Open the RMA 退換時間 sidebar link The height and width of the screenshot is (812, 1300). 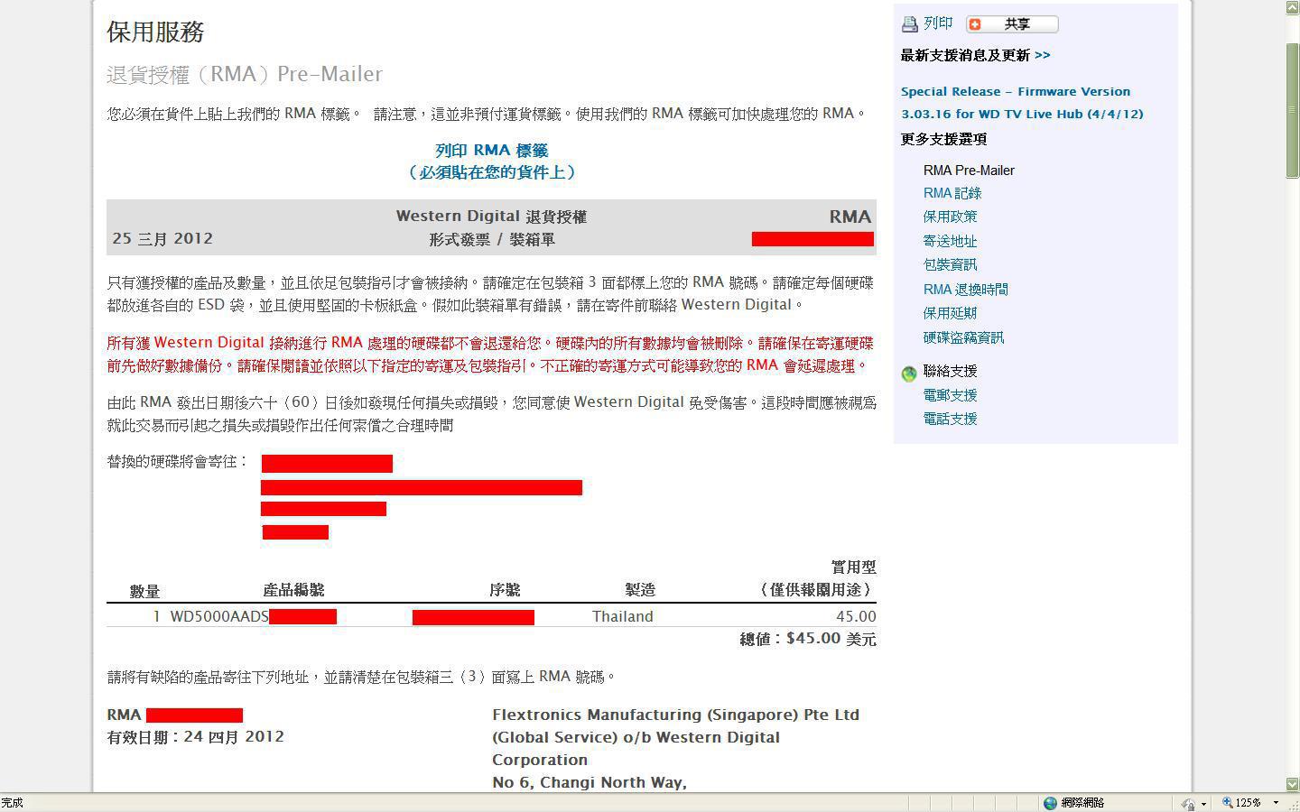(x=966, y=290)
